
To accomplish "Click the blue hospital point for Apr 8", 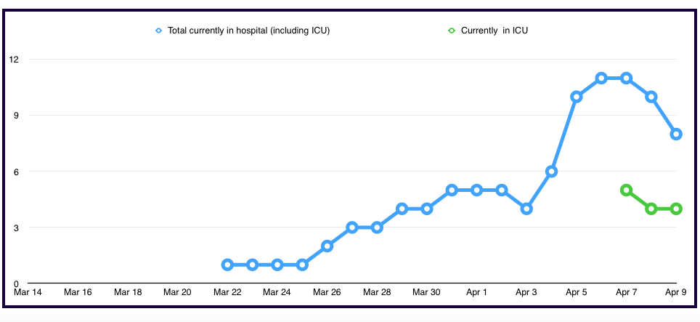I will (651, 97).
